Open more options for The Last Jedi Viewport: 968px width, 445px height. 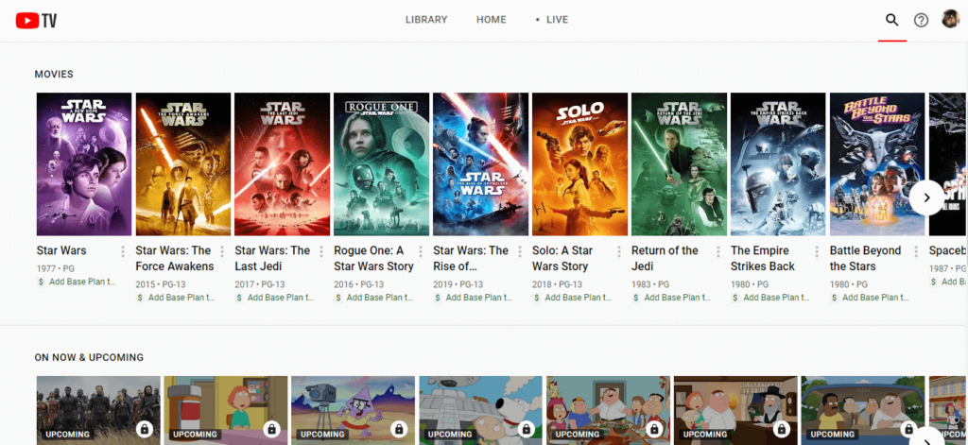pos(321,251)
